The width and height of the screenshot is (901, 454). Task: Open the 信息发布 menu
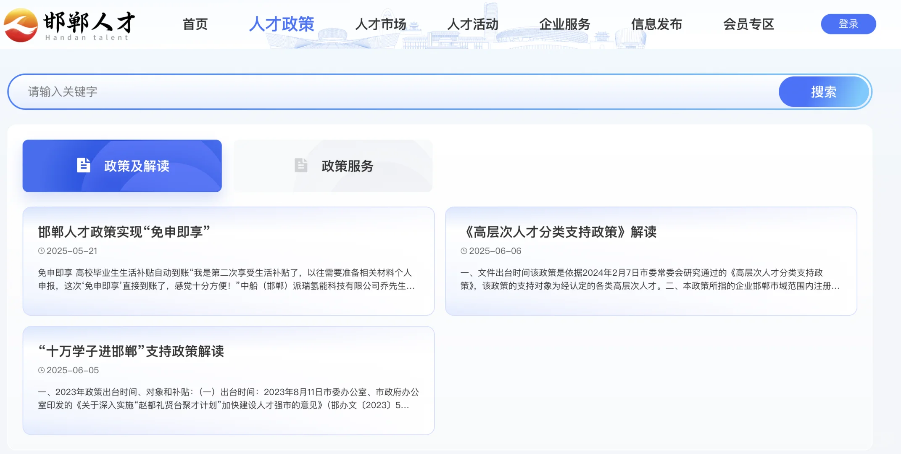656,24
